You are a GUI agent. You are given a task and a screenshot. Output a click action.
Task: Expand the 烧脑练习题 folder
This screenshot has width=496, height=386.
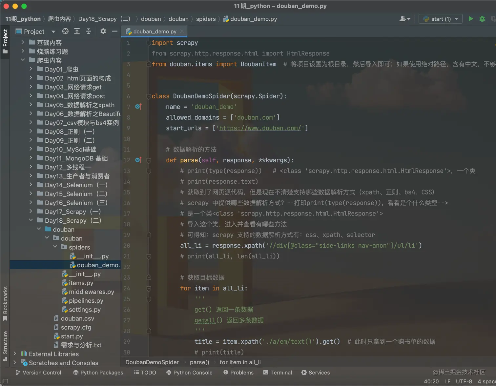tap(23, 51)
